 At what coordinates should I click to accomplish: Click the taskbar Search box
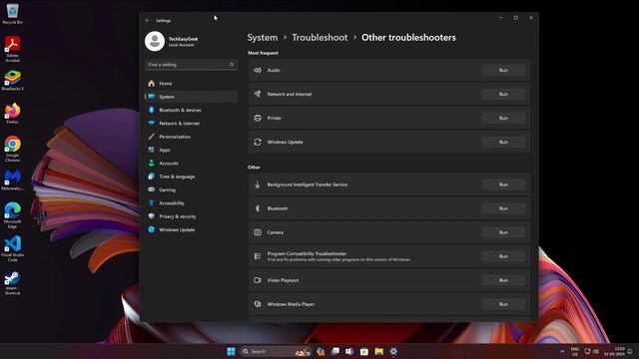(276, 351)
